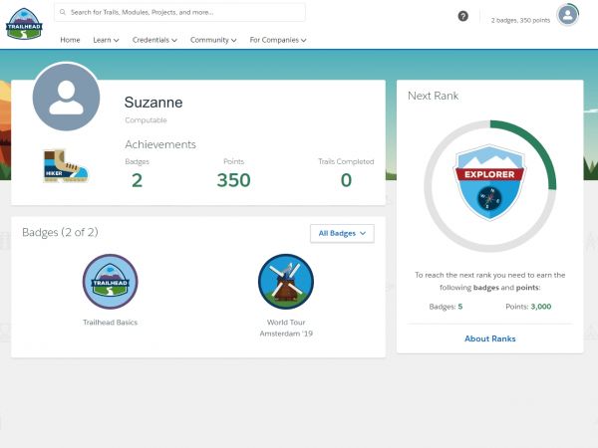Expand the Learn dropdown menu
Screen dimensions: 598x448
105,40
